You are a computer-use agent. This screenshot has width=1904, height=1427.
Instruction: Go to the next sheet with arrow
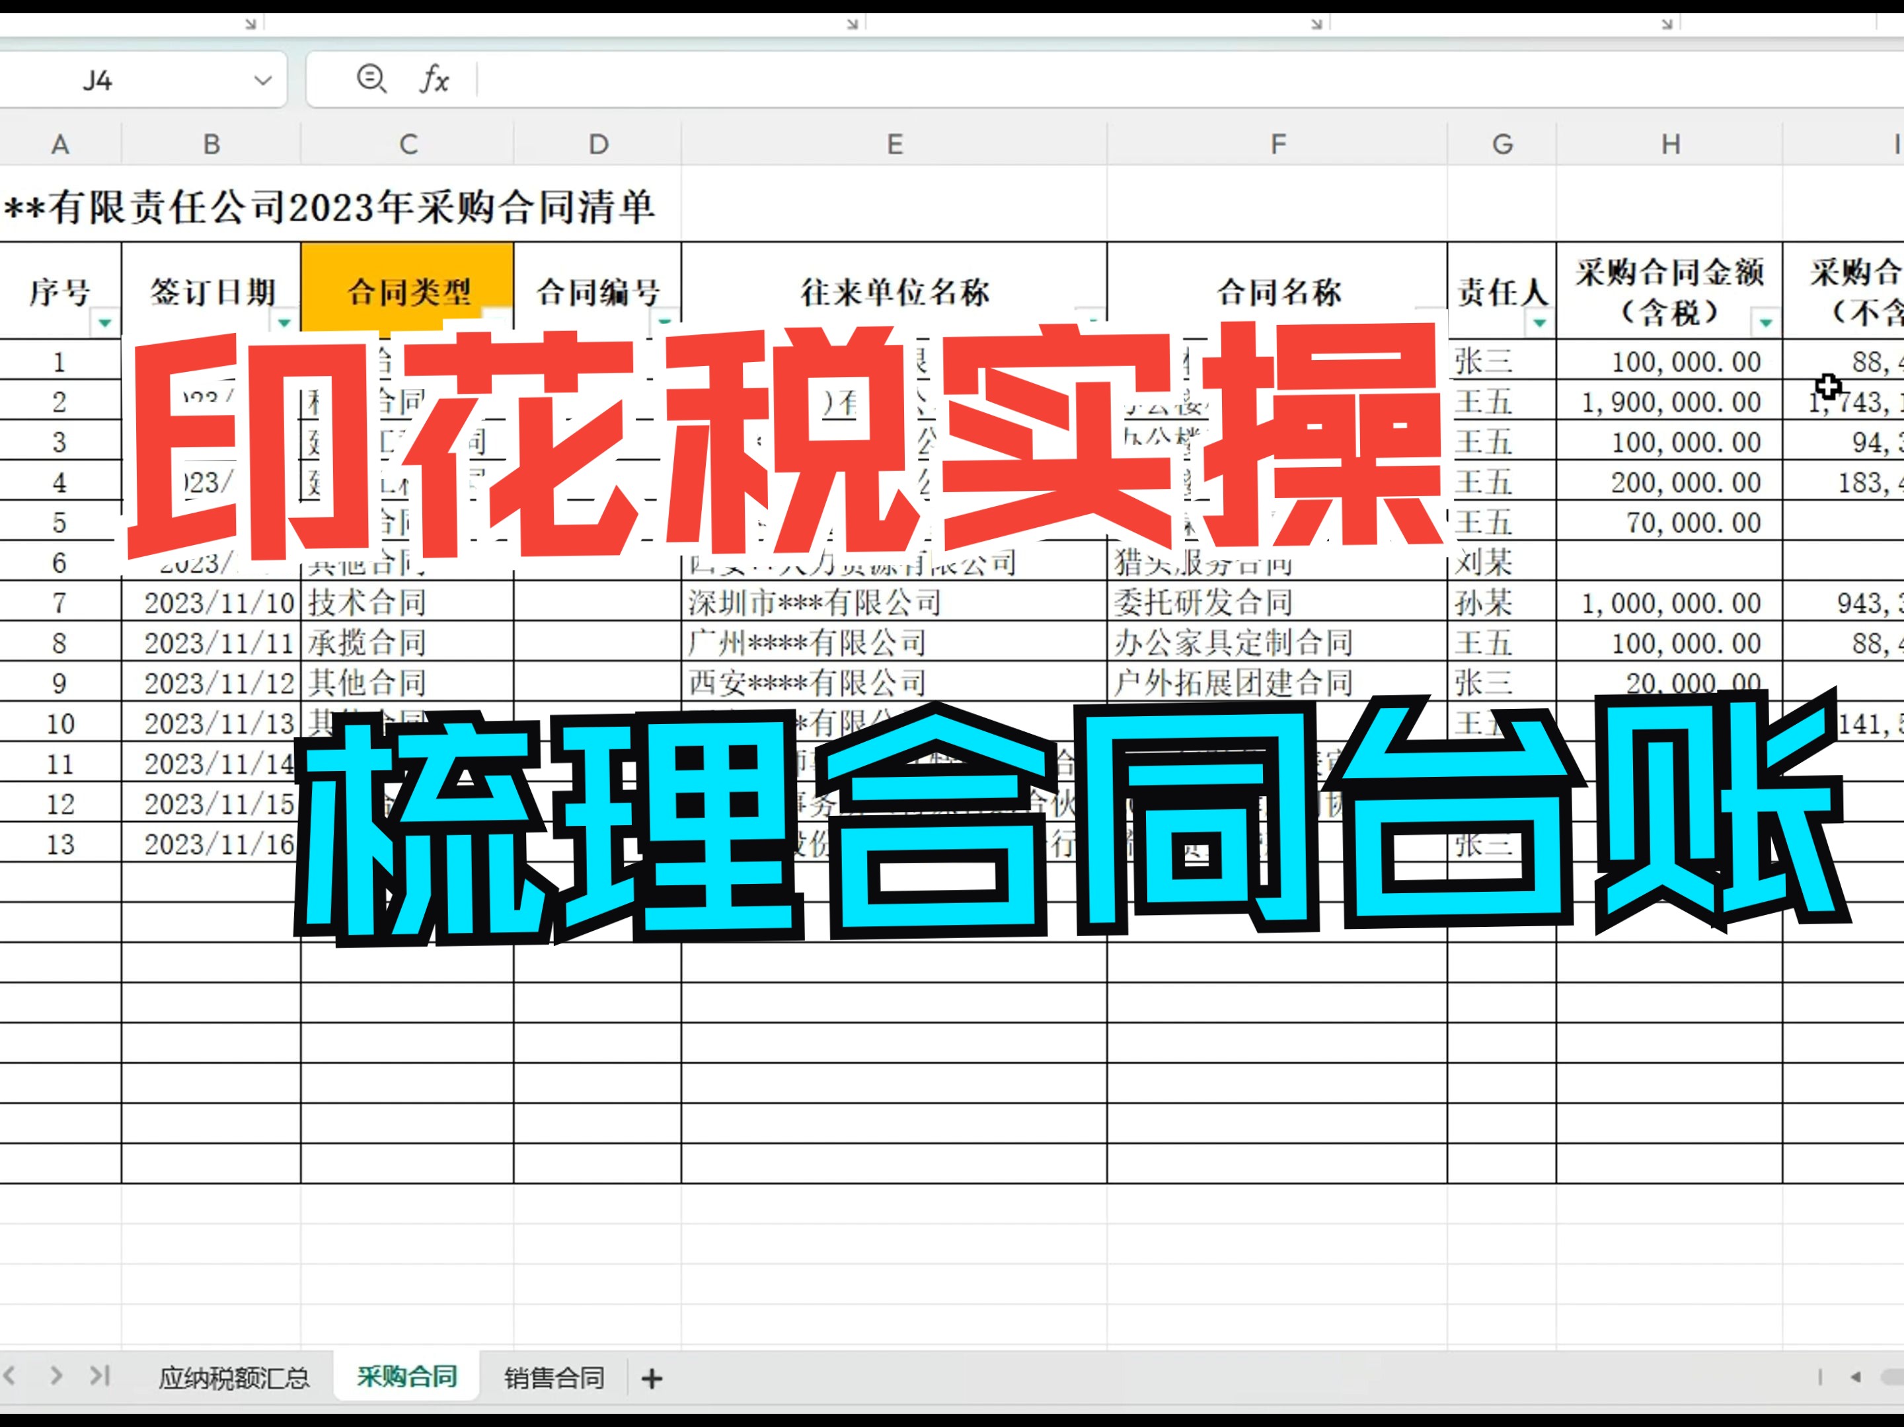click(x=56, y=1375)
